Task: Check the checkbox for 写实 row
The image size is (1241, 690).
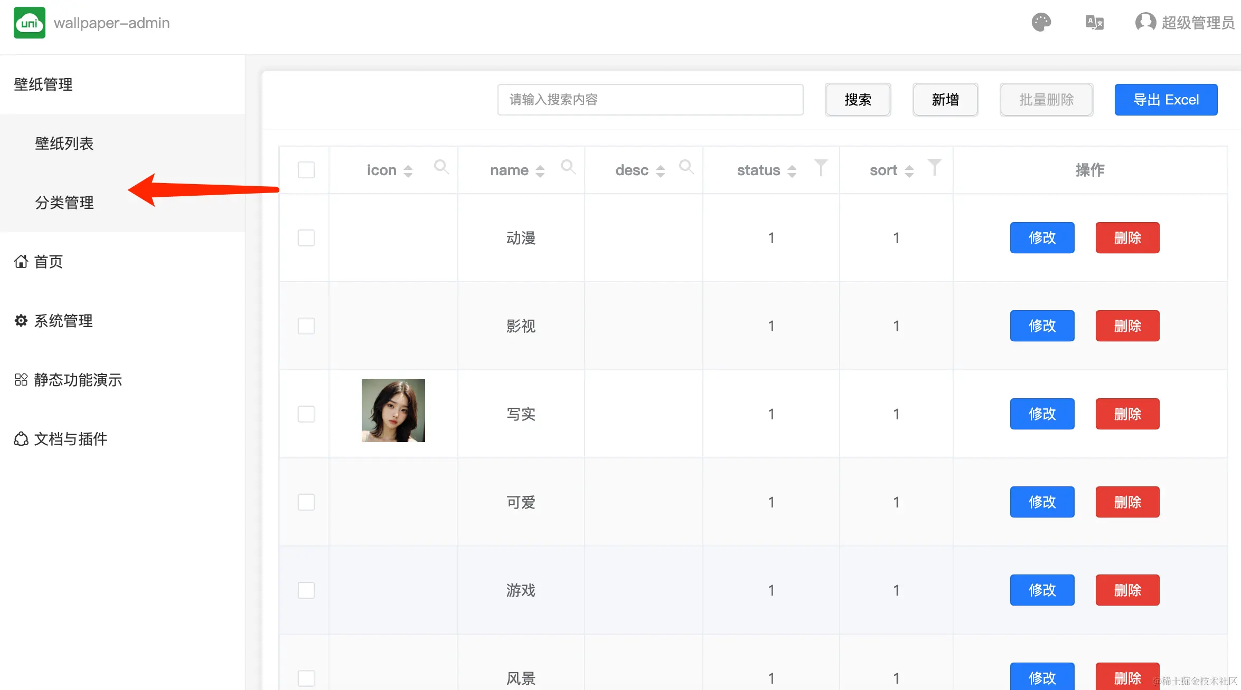Action: click(306, 414)
